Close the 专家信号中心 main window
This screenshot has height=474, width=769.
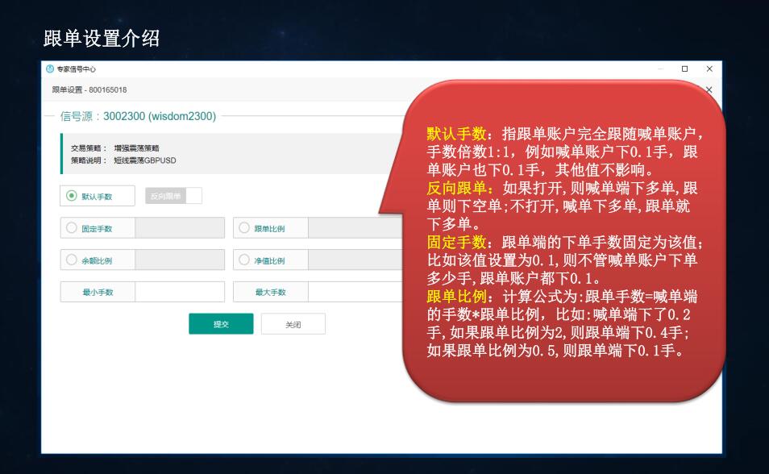tap(709, 69)
